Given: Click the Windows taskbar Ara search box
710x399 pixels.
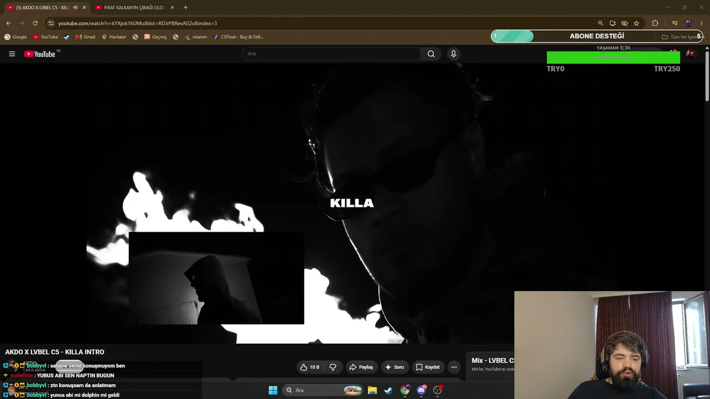Looking at the screenshot, I should [323, 390].
